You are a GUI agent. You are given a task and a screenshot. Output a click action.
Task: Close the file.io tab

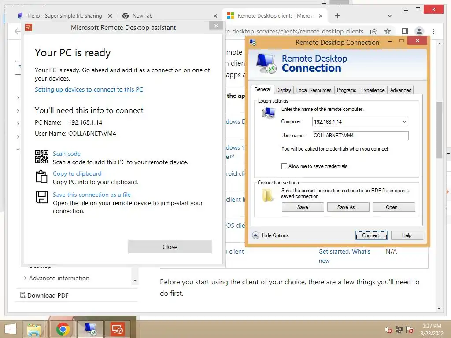click(110, 16)
